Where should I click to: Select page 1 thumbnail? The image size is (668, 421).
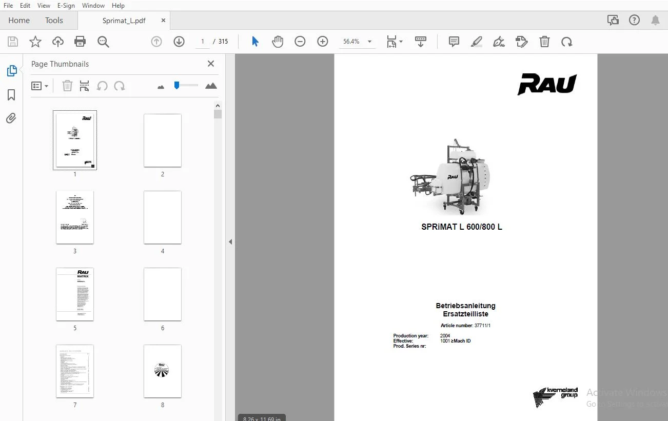75,140
